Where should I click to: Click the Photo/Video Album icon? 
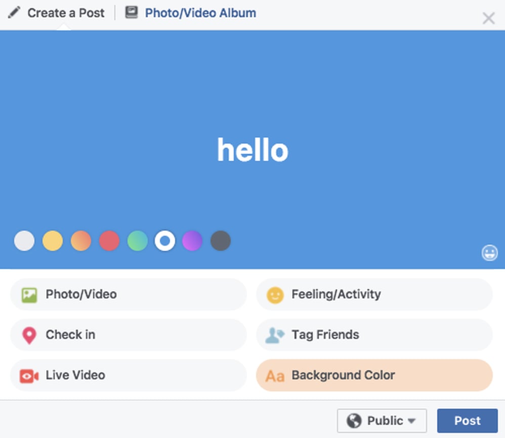coord(131,12)
